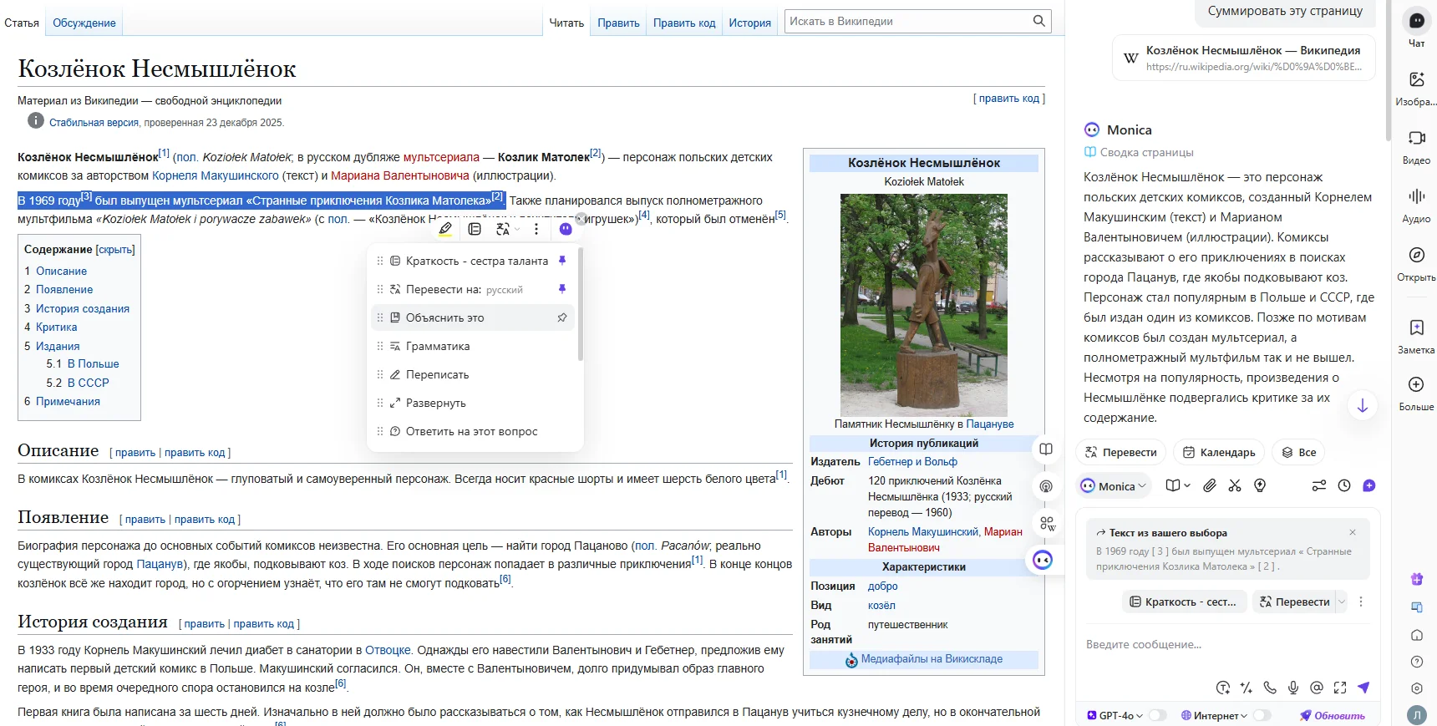Click the Править код tab
This screenshot has width=1437, height=726.
click(x=684, y=23)
